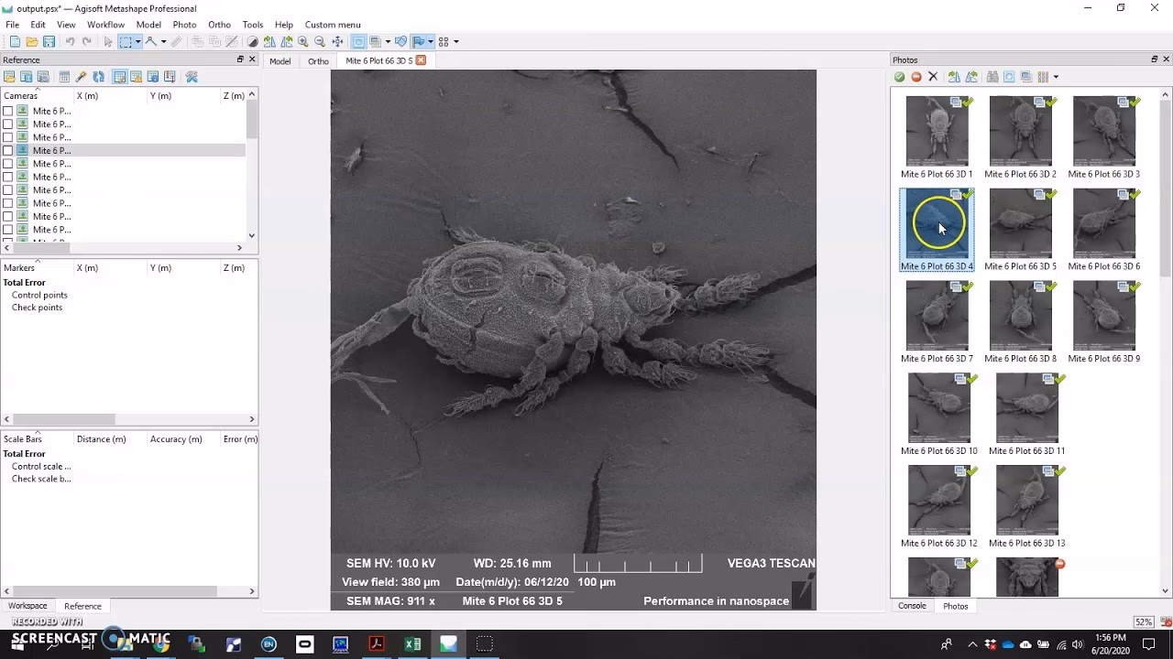Select the arrow navigation pointer tool

pos(108,41)
